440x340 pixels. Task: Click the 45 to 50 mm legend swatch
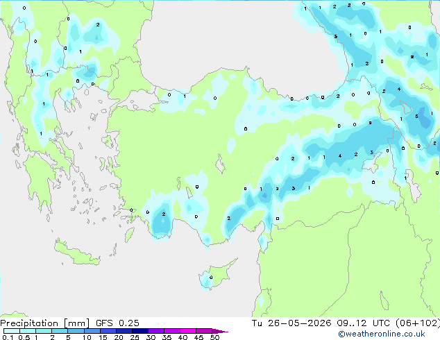204,331
